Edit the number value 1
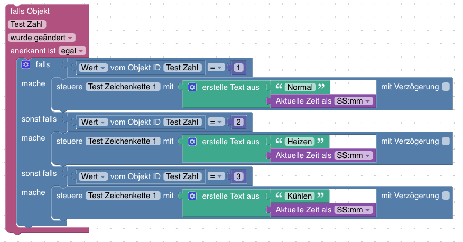463x242 pixels. (238, 68)
